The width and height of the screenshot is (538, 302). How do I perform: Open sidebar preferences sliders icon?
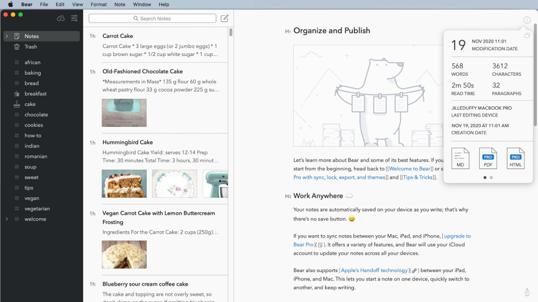pos(74,18)
